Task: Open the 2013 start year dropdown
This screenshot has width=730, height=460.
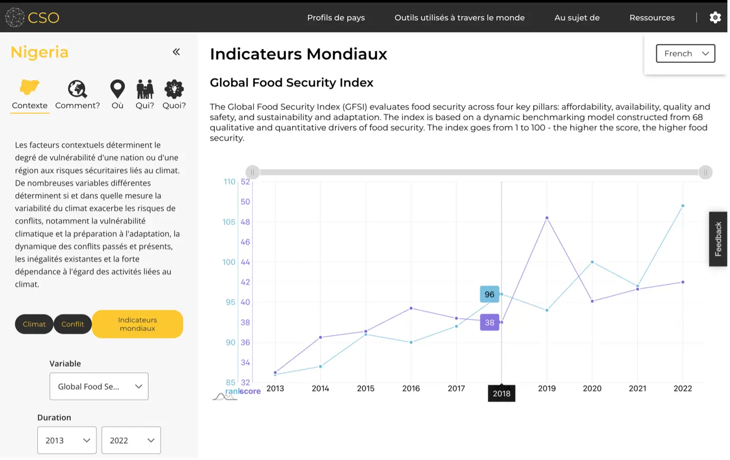Action: click(x=67, y=440)
